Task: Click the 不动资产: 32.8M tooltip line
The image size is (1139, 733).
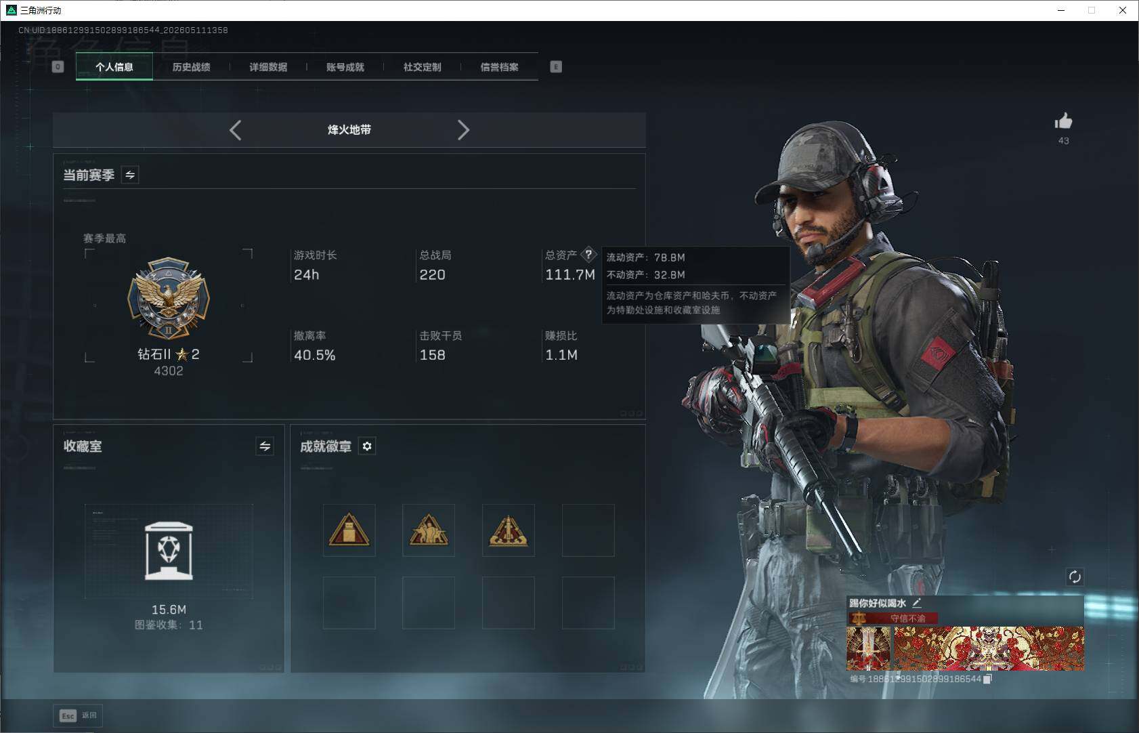Action: click(645, 274)
